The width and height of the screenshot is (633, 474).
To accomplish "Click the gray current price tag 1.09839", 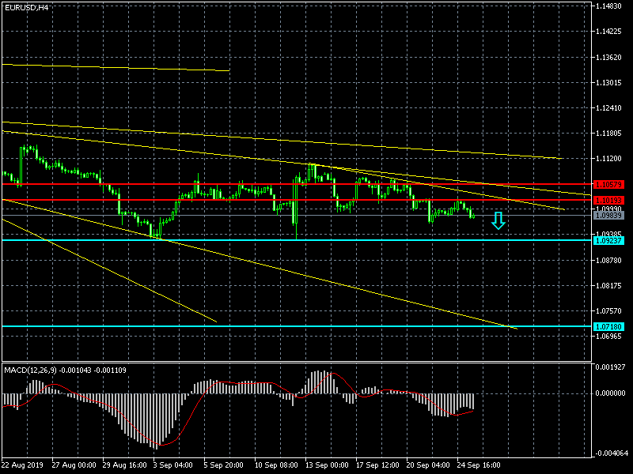I will tap(608, 215).
